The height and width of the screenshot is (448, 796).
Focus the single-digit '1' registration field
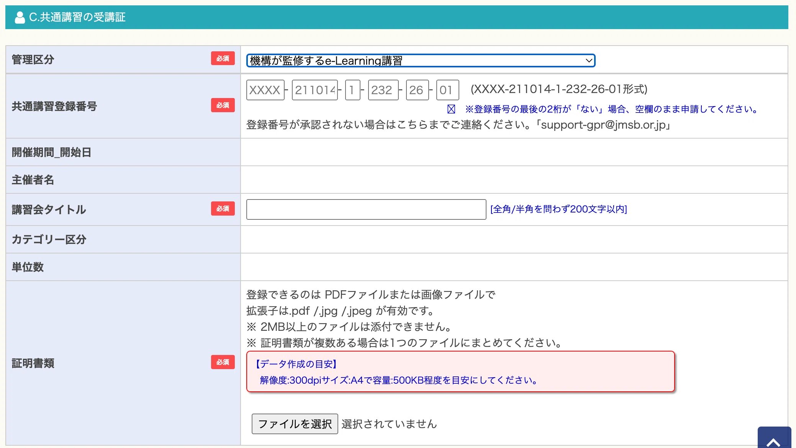pos(352,90)
